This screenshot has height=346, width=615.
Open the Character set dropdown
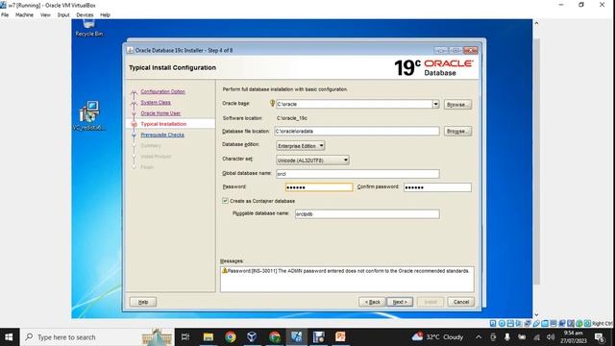pos(312,161)
